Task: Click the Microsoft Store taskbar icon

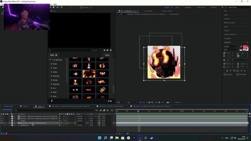Action: tap(123, 138)
